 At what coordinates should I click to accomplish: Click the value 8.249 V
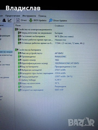(58, 80)
